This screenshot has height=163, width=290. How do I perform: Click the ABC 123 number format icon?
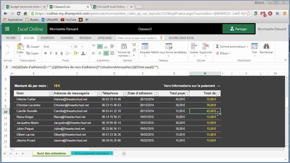(124, 46)
